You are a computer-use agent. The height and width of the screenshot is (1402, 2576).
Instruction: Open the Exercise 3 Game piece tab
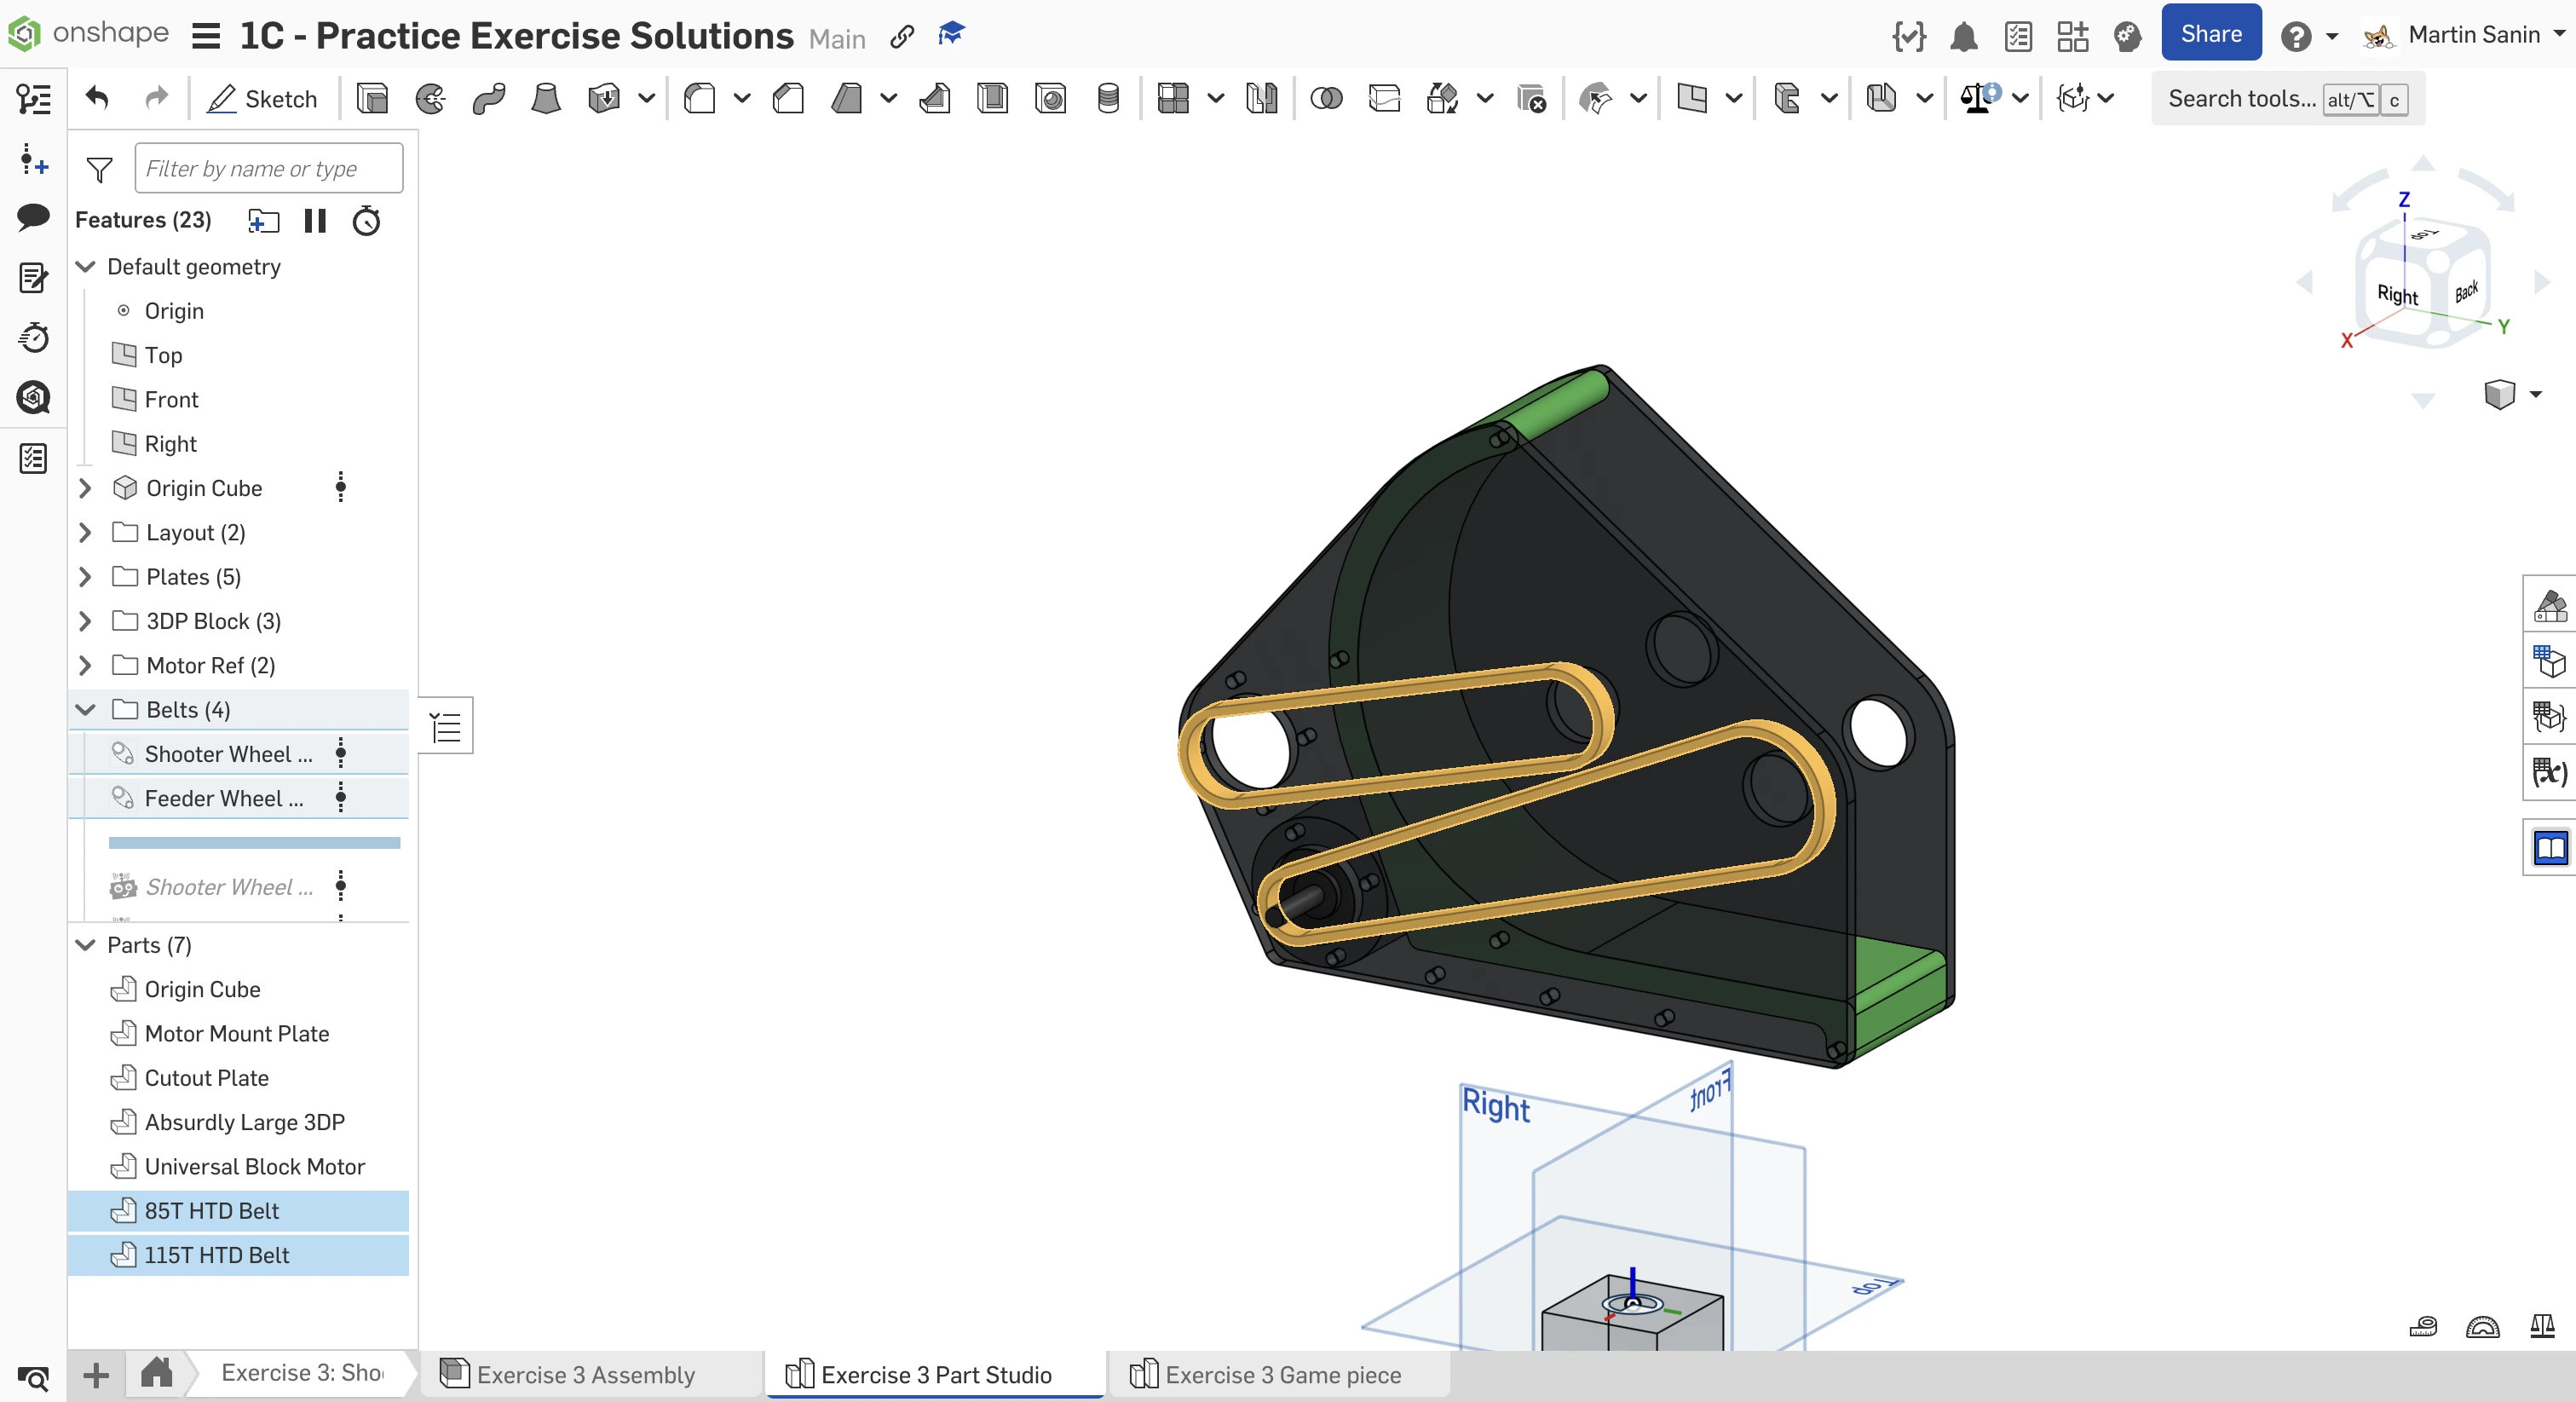click(1282, 1374)
